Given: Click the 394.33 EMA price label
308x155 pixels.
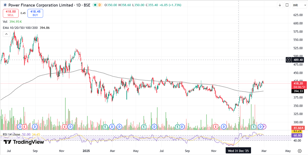Looking at the screenshot, I should [x=298, y=91].
